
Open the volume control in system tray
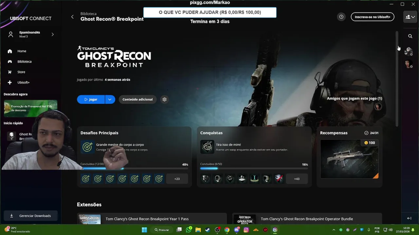(x=391, y=230)
